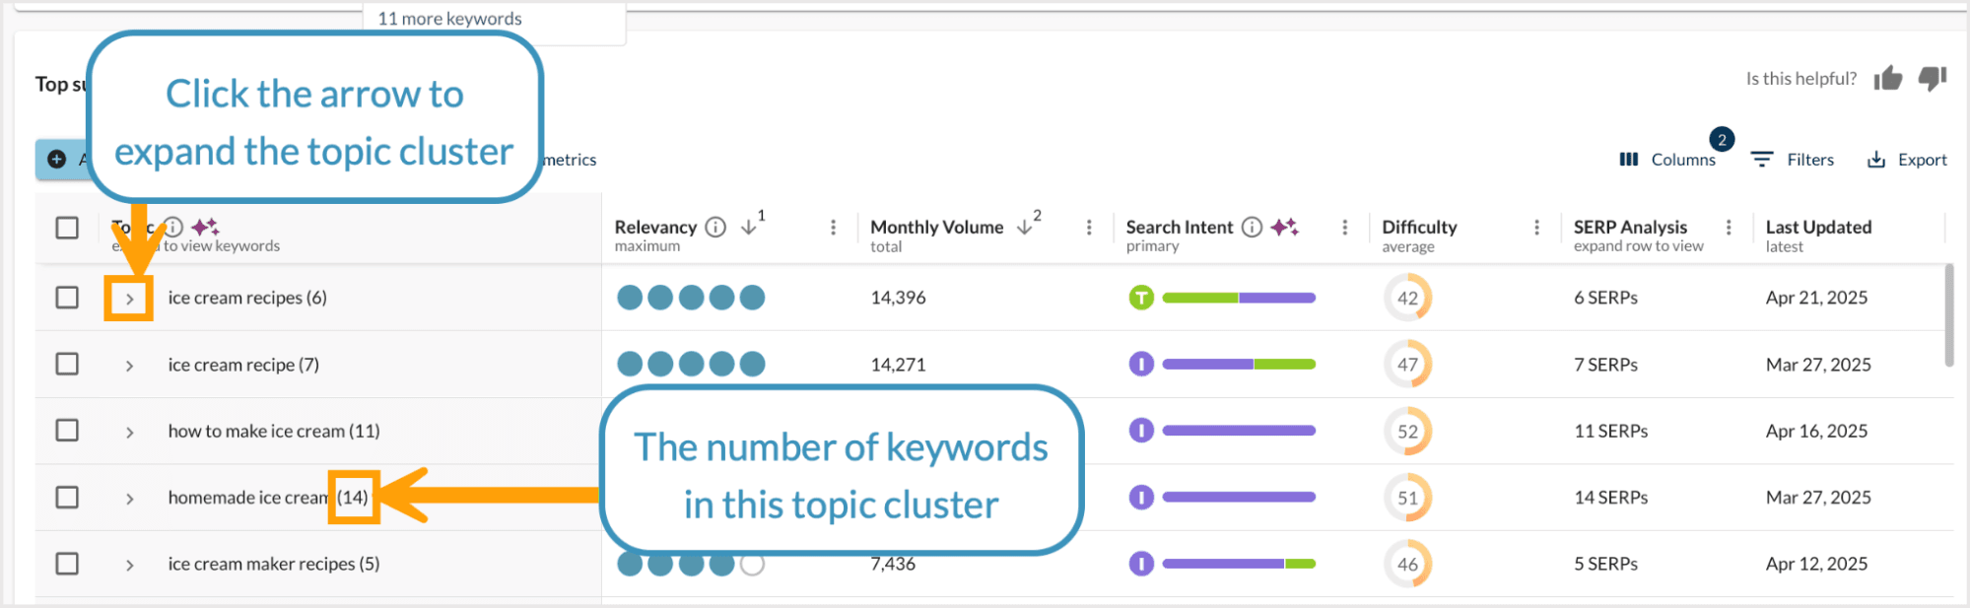Open the Columns selector
1970x608 pixels.
[x=1668, y=160]
